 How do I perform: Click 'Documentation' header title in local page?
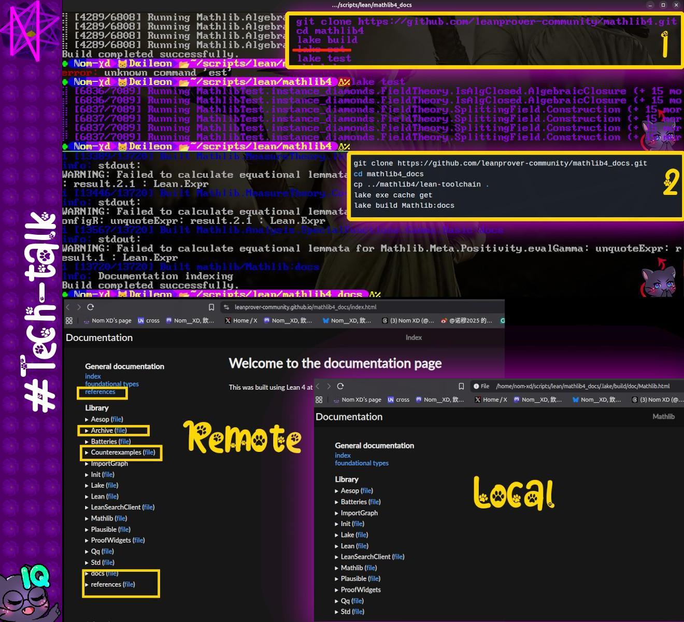pyautogui.click(x=349, y=417)
